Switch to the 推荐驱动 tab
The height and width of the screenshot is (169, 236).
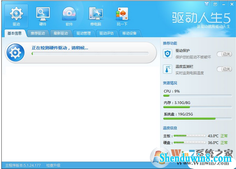tap(38, 33)
